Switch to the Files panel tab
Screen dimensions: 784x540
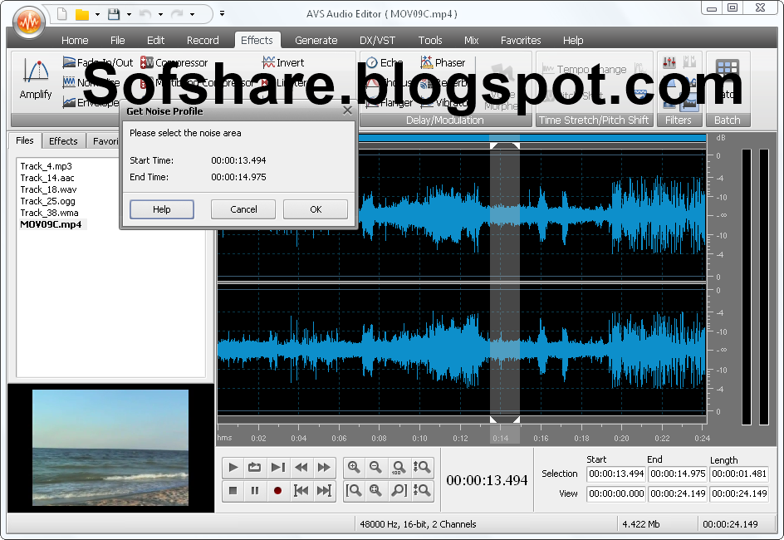[25, 140]
